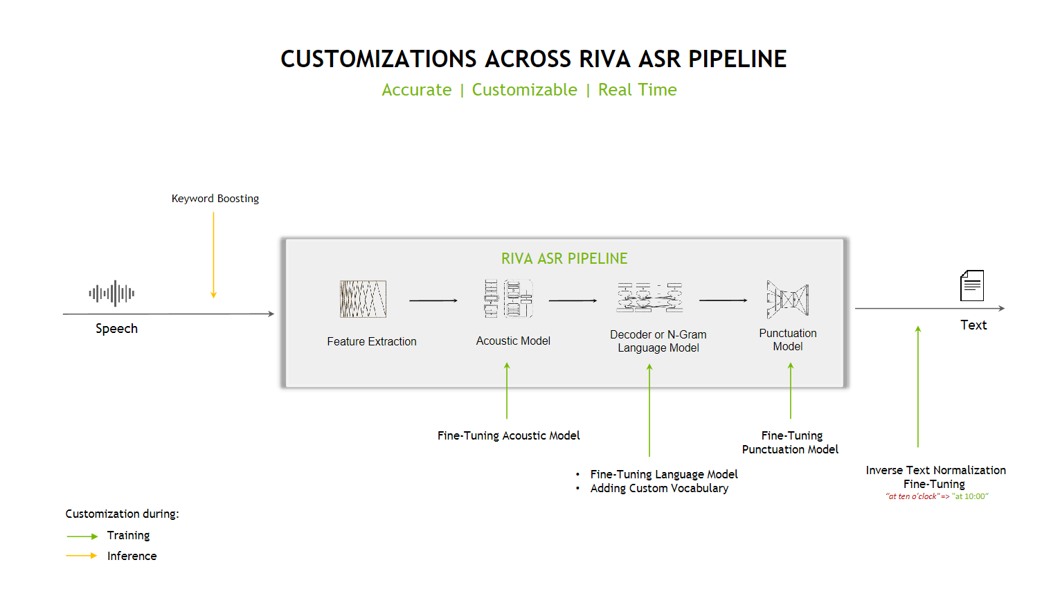1060x596 pixels.
Task: Click the green Training legend arrow
Action: pos(82,536)
